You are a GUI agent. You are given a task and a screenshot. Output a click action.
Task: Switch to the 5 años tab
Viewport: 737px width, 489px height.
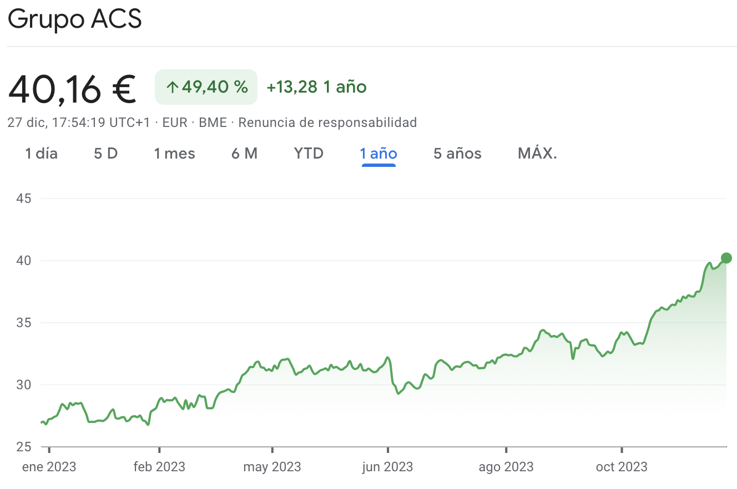point(457,154)
